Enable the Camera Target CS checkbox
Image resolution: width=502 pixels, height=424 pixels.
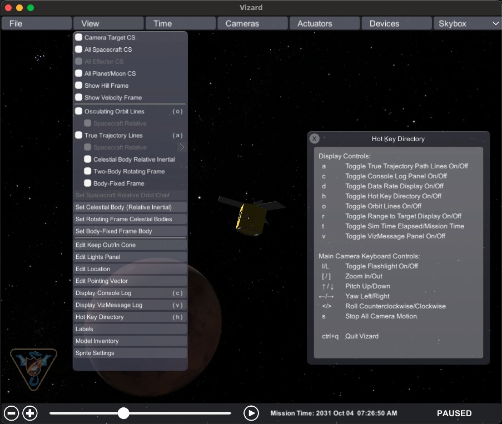(79, 38)
